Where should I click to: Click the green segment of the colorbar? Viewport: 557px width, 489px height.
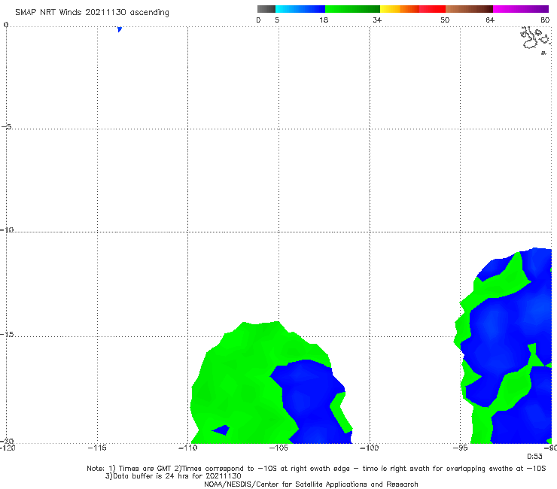(x=352, y=9)
